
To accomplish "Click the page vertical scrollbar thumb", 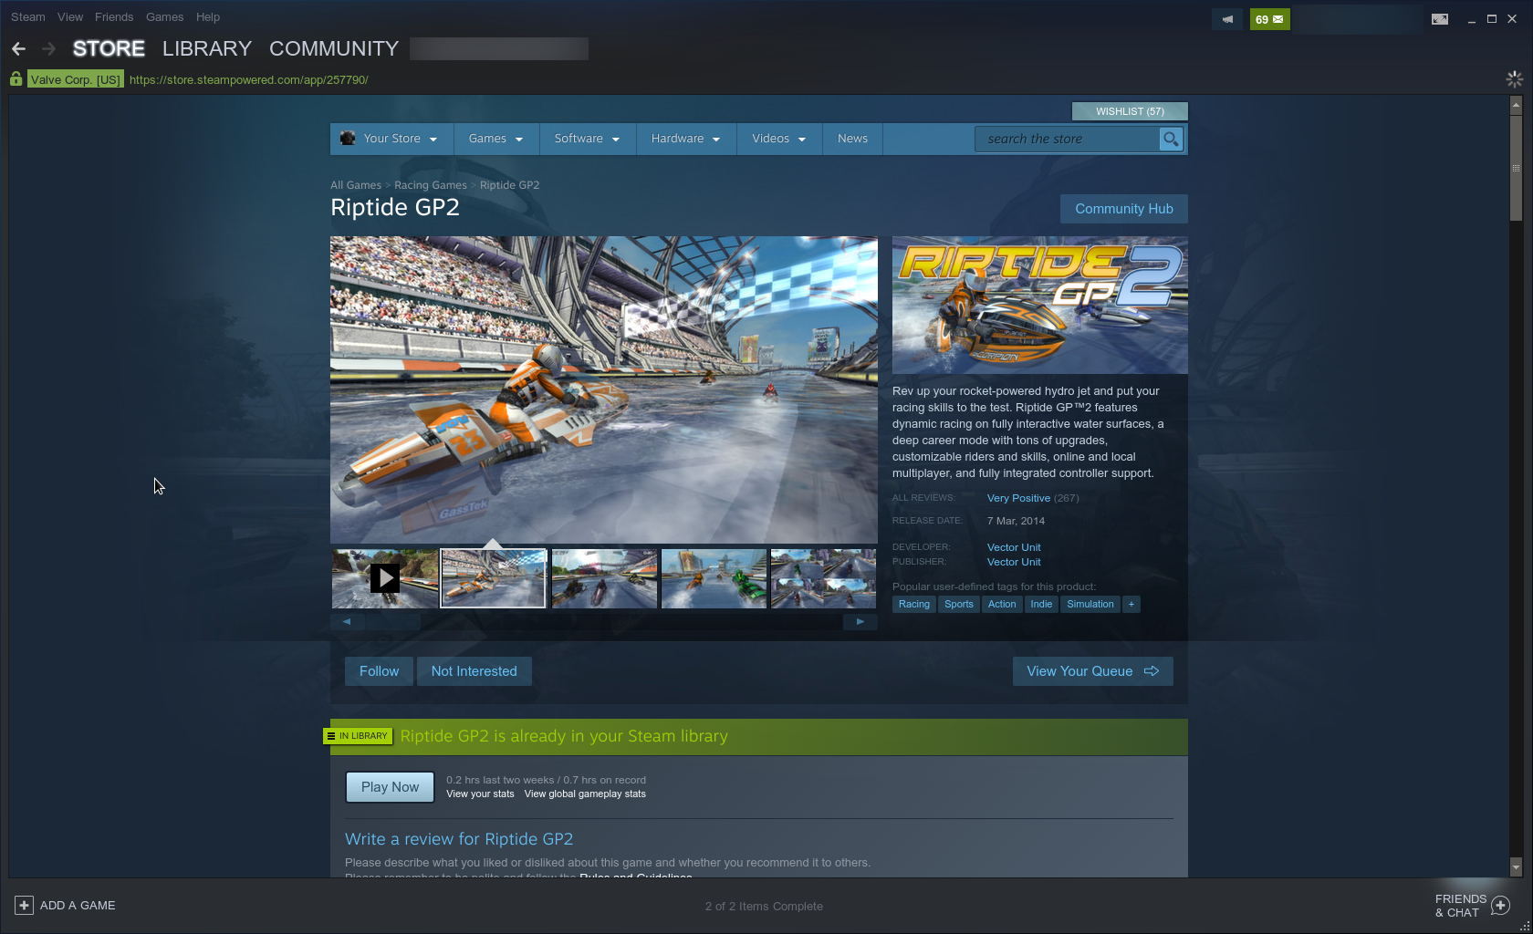I will click(1516, 167).
